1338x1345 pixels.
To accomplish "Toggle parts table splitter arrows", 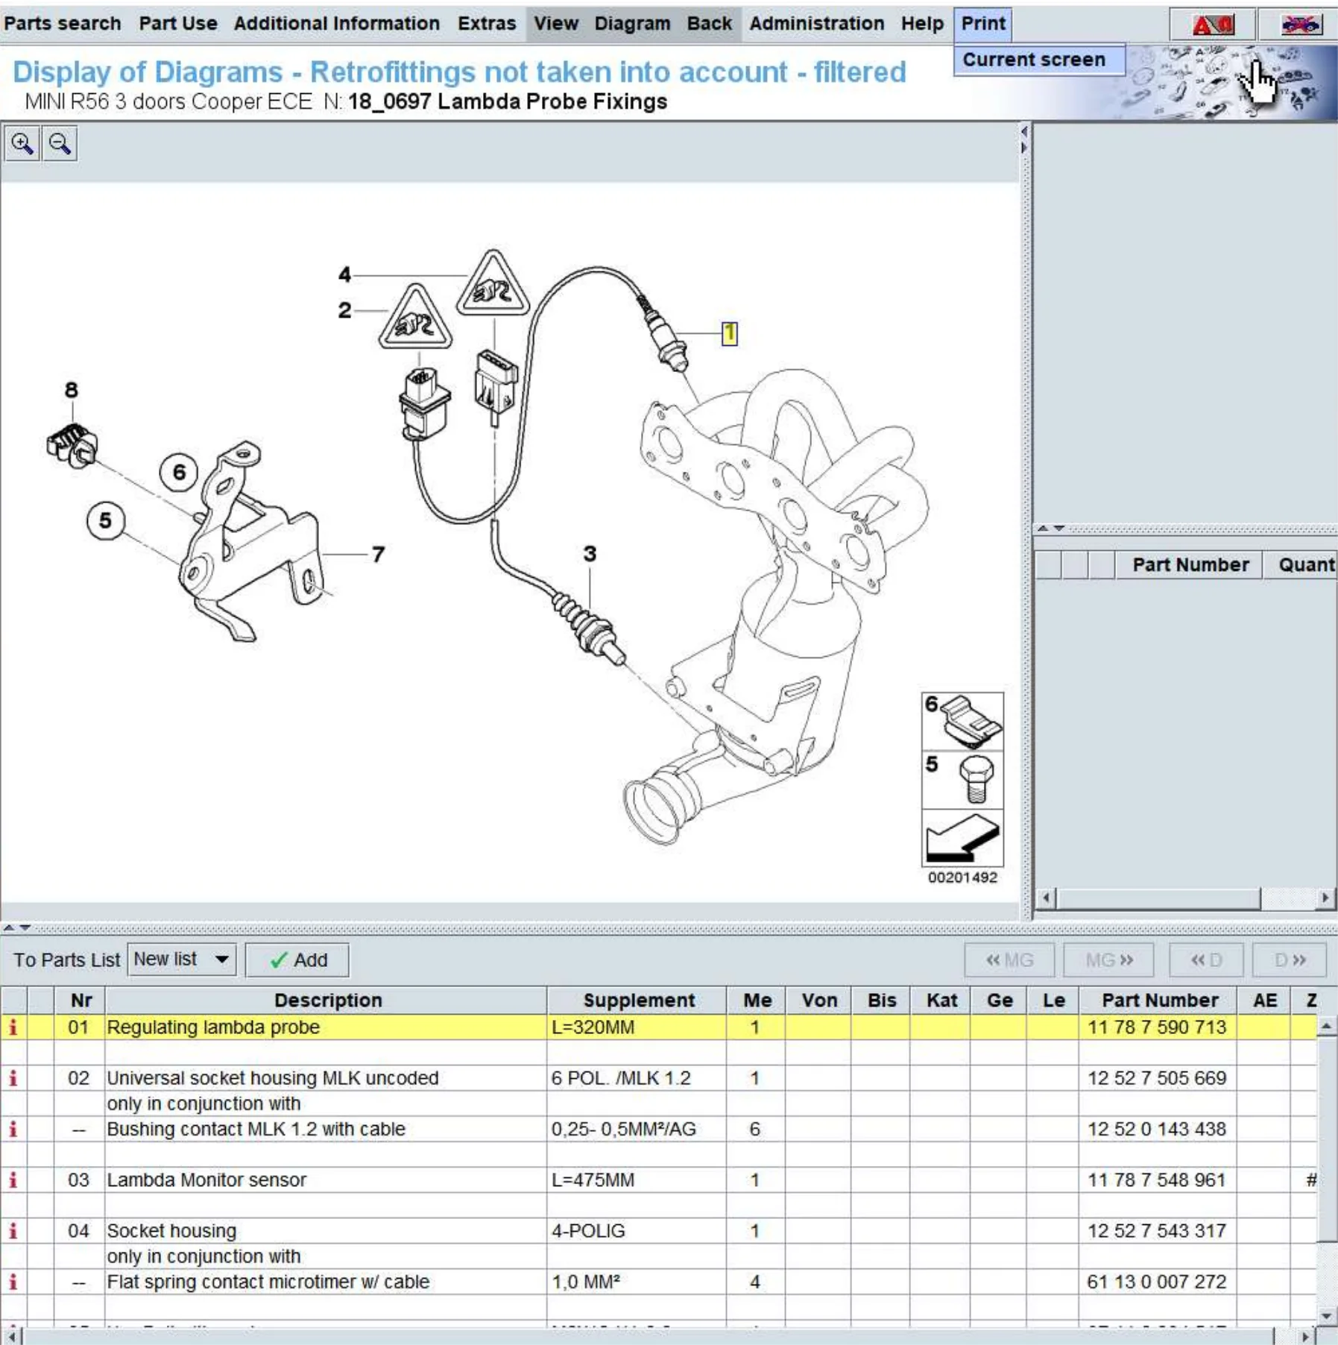I will pyautogui.click(x=16, y=928).
